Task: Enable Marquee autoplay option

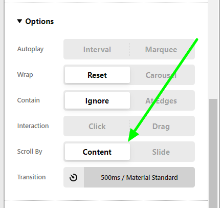Action: coord(161,49)
